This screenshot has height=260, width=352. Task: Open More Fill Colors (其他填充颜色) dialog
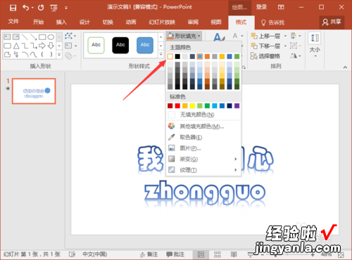[x=203, y=126]
